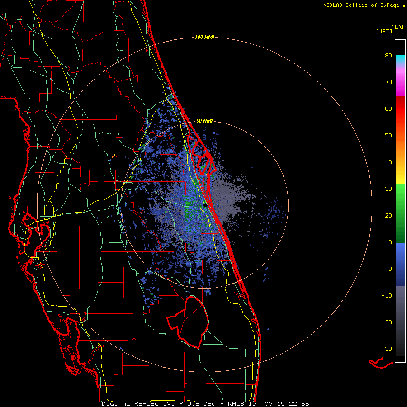The height and width of the screenshot is (407, 407).
Task: Click the 100 NMI range ring label
Action: [x=204, y=37]
